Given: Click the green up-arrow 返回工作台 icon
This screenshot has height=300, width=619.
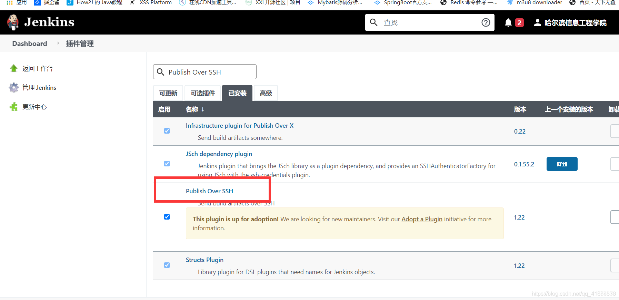Looking at the screenshot, I should (x=14, y=68).
